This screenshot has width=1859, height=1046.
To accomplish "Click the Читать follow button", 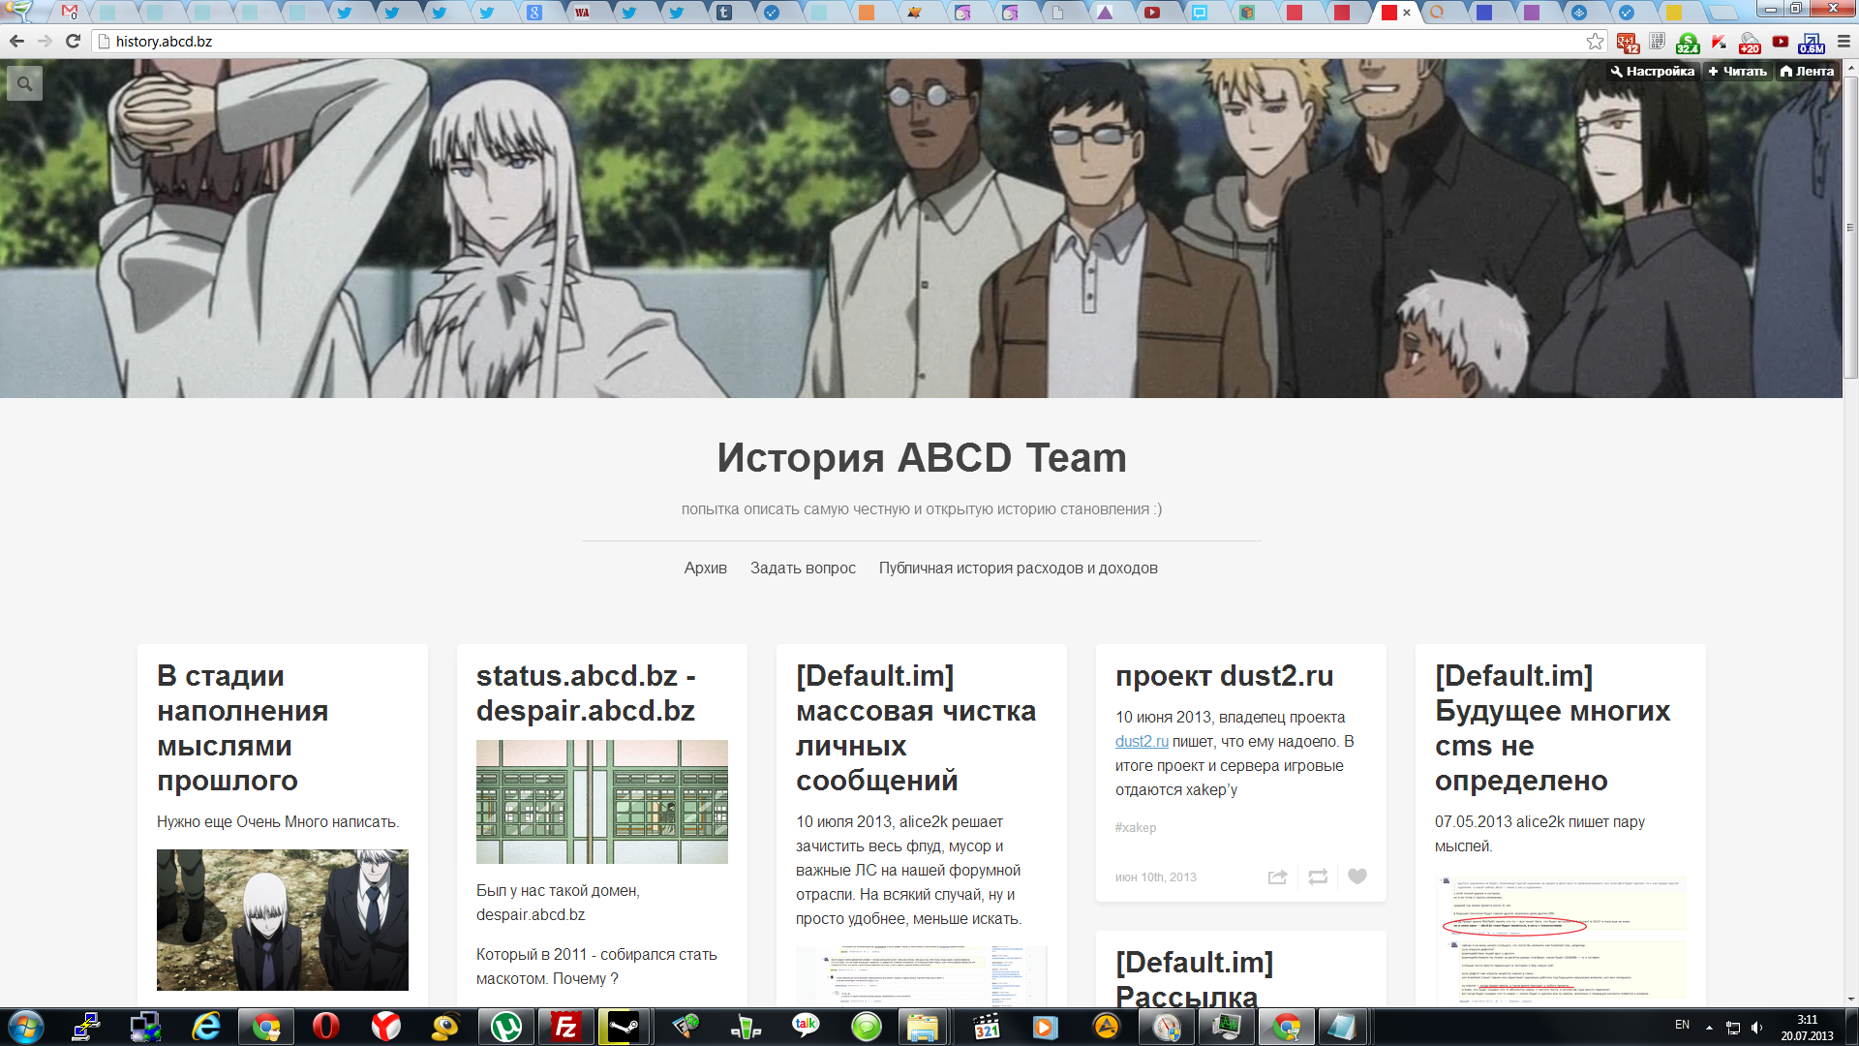I will pyautogui.click(x=1737, y=71).
